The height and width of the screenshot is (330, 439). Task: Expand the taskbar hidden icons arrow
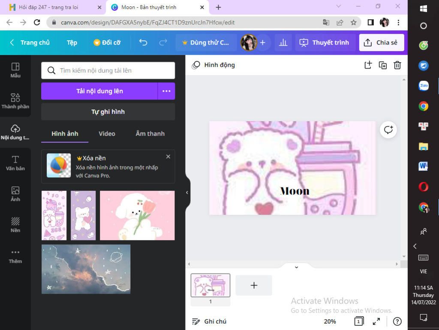[415, 246]
